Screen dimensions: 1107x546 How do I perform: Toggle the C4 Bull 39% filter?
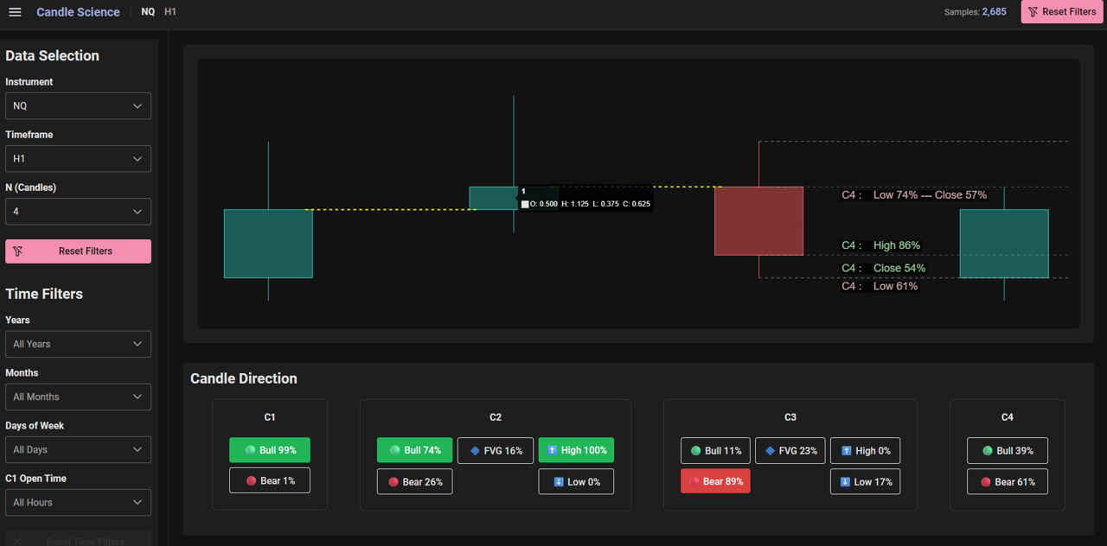click(1008, 451)
